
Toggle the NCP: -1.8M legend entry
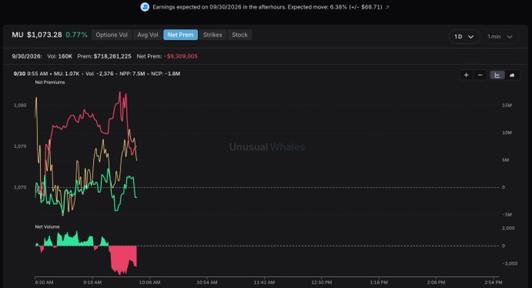(x=166, y=74)
